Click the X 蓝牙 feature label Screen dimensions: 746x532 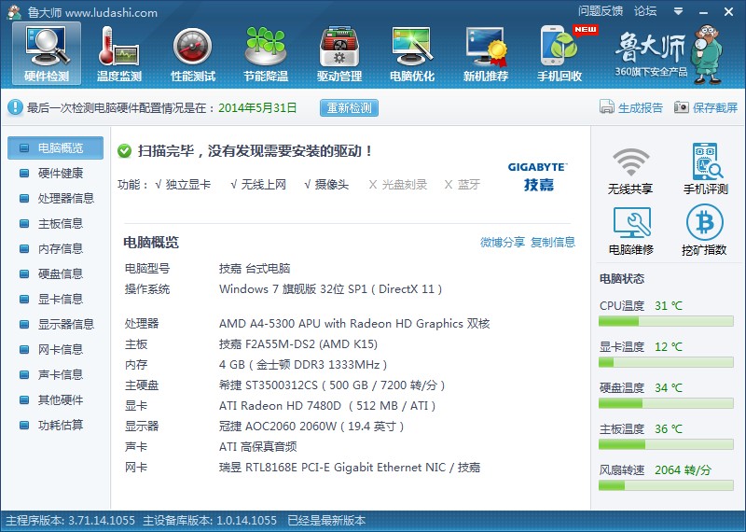click(462, 185)
